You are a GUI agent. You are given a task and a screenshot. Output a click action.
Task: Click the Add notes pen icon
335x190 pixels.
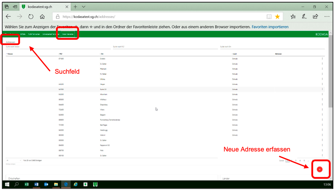(304, 17)
